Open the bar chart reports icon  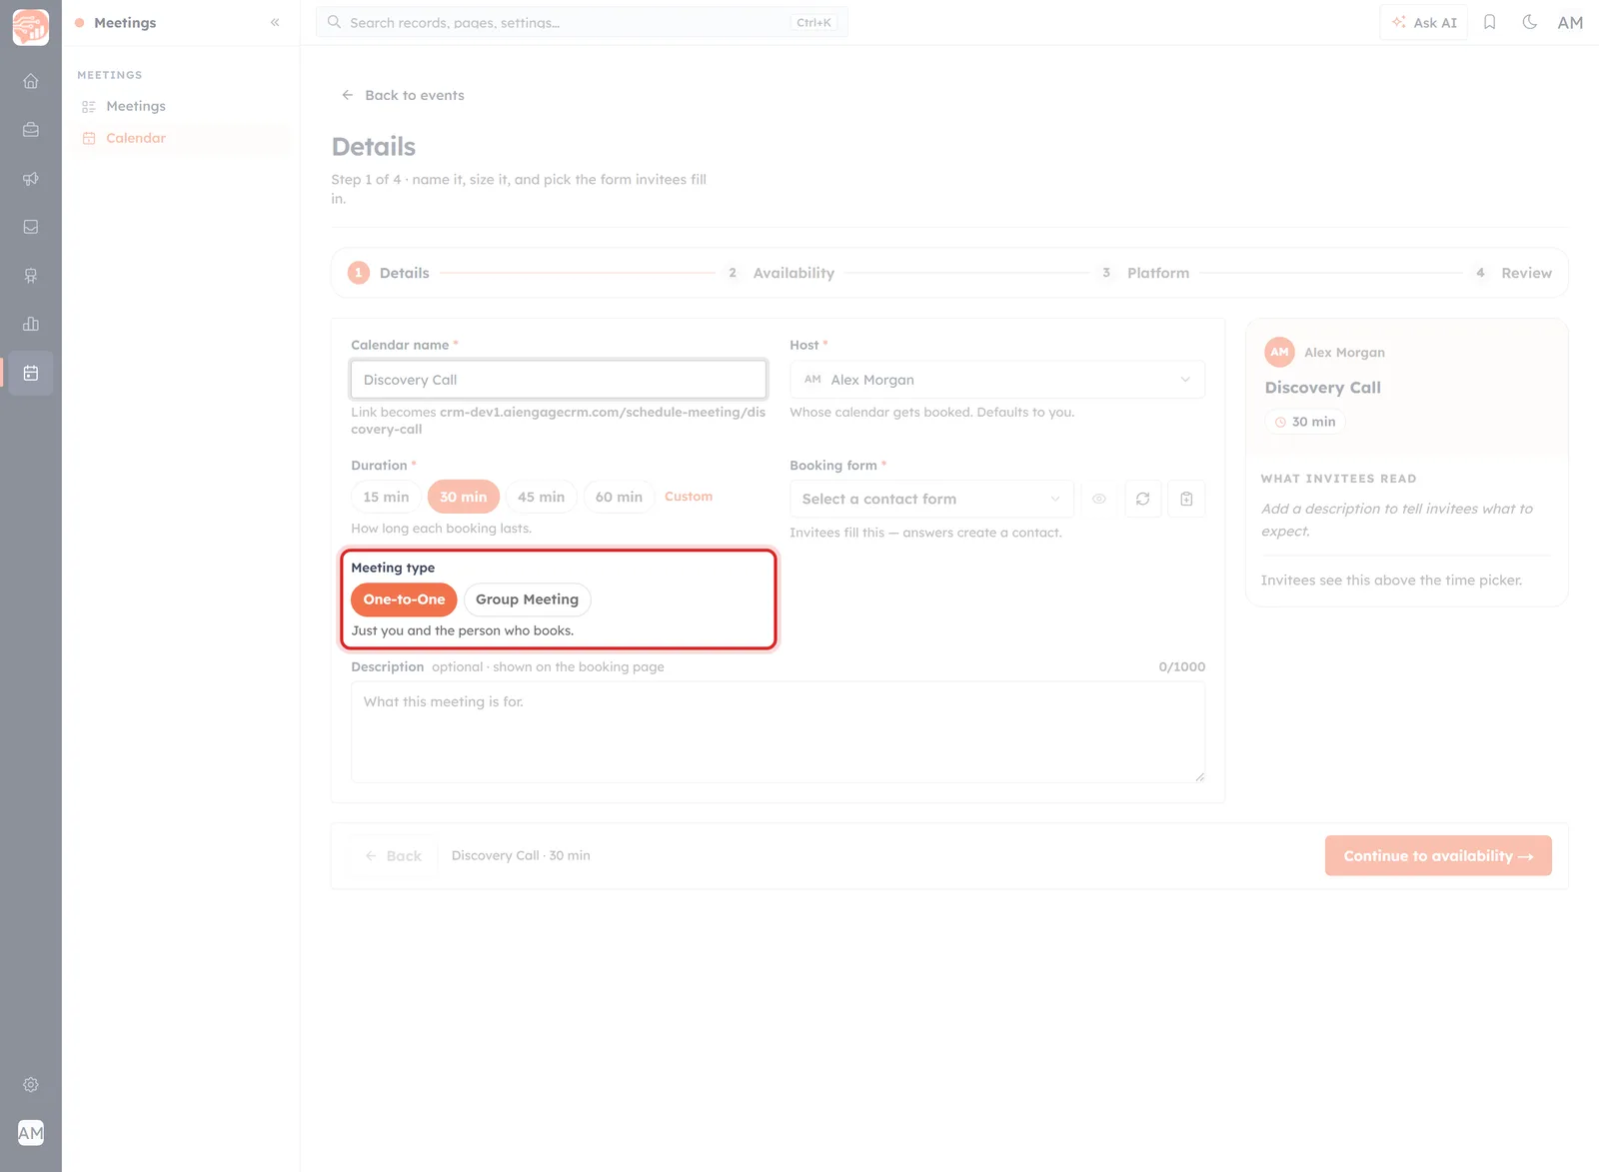coord(31,324)
